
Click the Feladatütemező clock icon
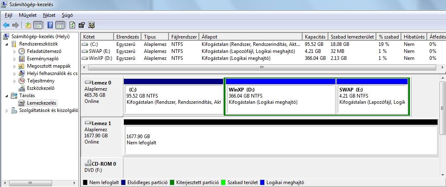click(22, 51)
